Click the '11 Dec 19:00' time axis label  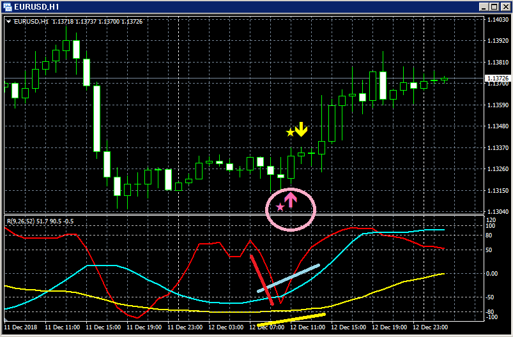coord(144,327)
